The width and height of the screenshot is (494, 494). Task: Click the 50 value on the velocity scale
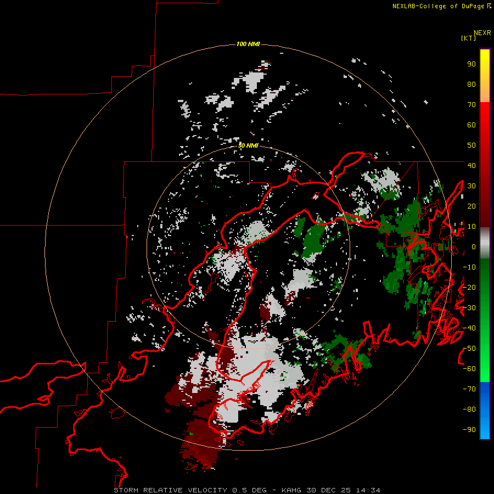(471, 145)
